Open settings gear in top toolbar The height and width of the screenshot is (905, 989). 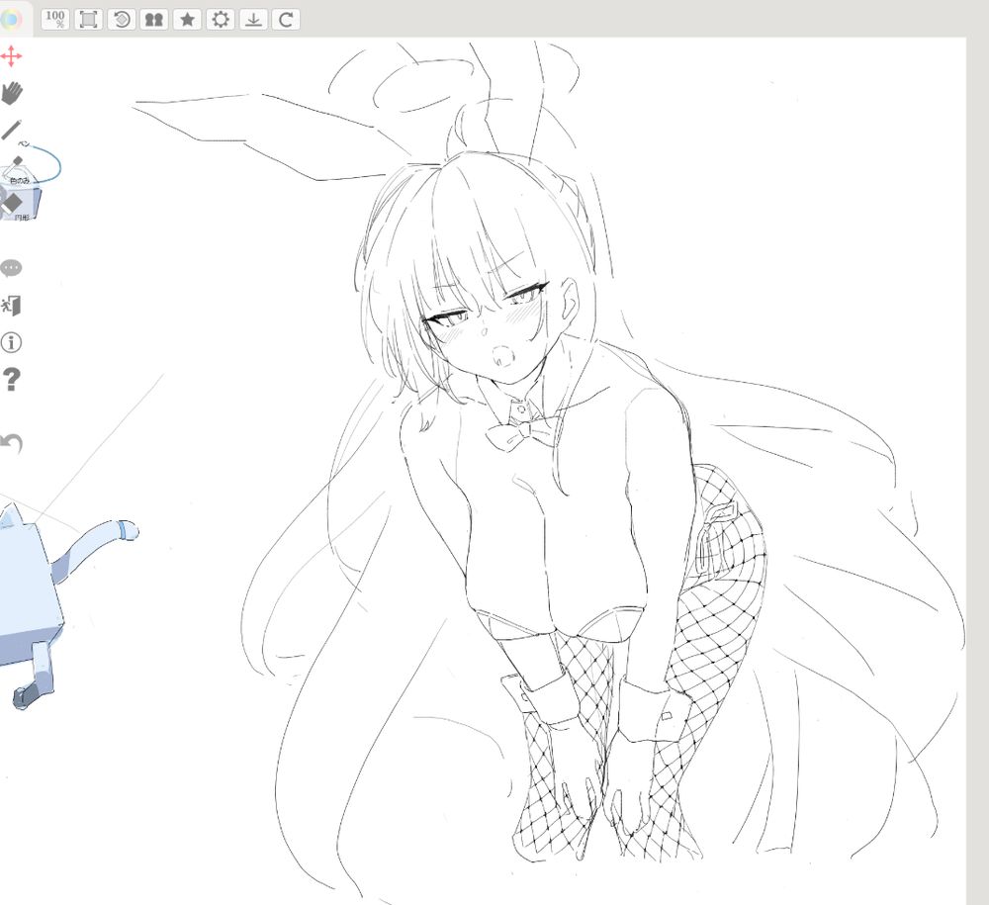click(x=221, y=20)
